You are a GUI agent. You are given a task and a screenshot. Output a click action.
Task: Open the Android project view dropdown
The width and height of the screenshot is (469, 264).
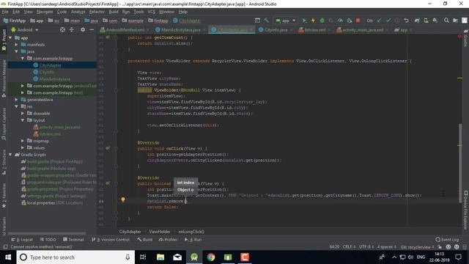click(x=25, y=30)
